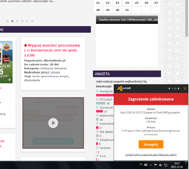Screen dimensions: 189x169
Task: Select the Gadżety poll option
Action: [97, 148]
